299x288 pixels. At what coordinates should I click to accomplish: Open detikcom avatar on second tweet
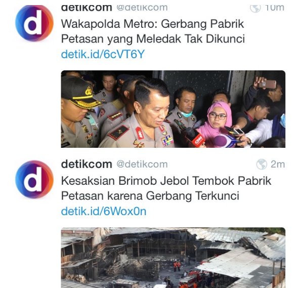coord(34,180)
